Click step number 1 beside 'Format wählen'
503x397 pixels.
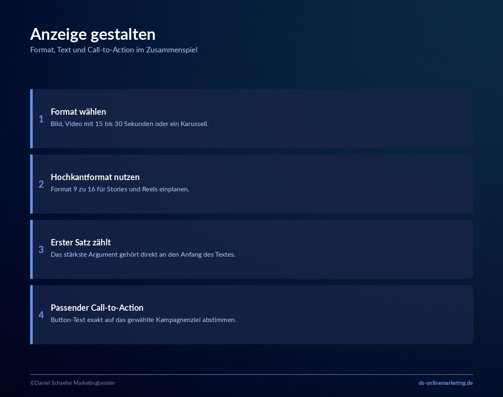tap(41, 119)
